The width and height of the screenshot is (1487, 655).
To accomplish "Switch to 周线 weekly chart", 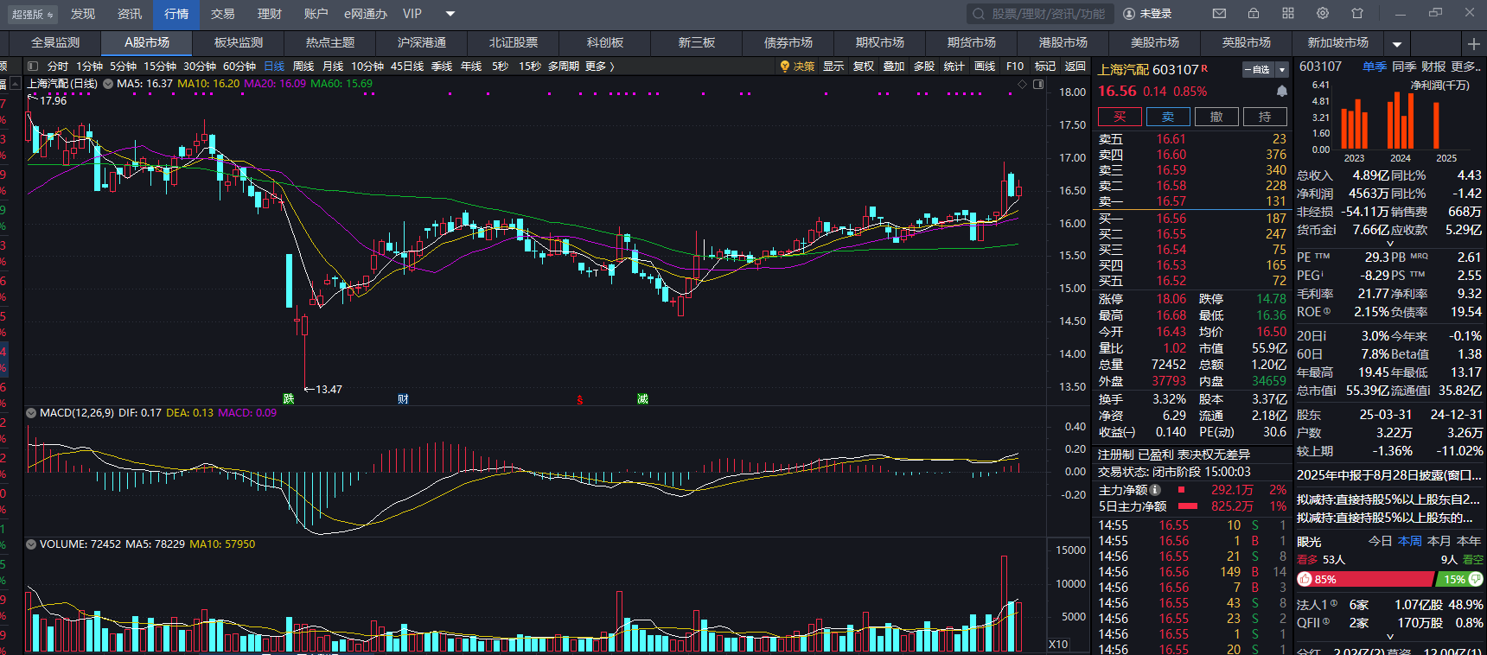I will tap(303, 67).
